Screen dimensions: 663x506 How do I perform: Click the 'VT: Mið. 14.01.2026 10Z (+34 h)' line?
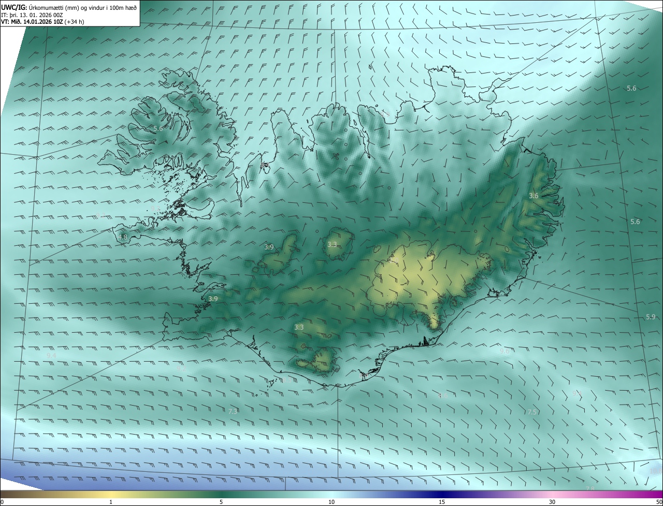(x=42, y=22)
